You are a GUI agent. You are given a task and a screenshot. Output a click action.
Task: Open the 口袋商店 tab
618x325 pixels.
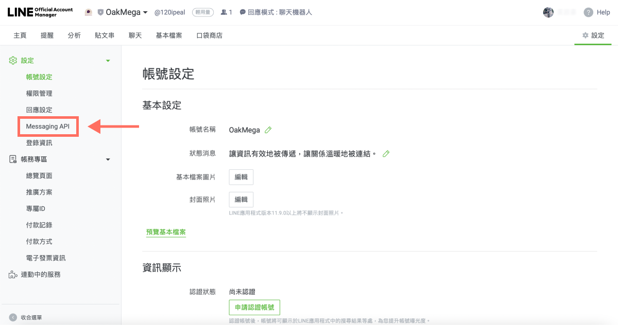210,35
